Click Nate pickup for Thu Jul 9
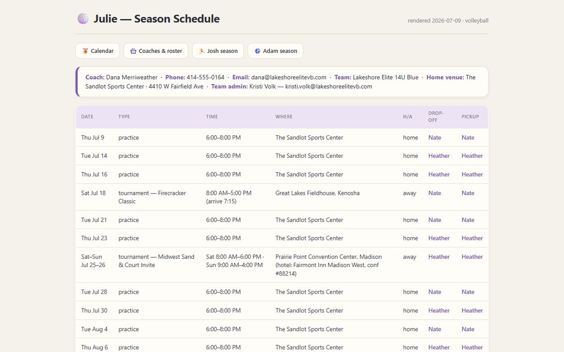 [x=468, y=137]
